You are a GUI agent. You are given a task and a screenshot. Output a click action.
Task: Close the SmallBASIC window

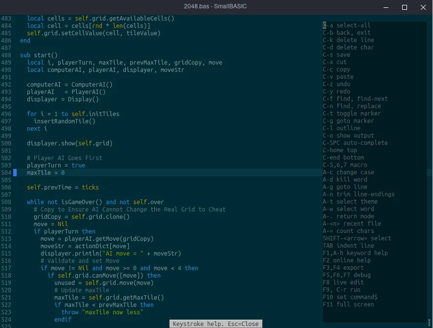coord(423,7)
